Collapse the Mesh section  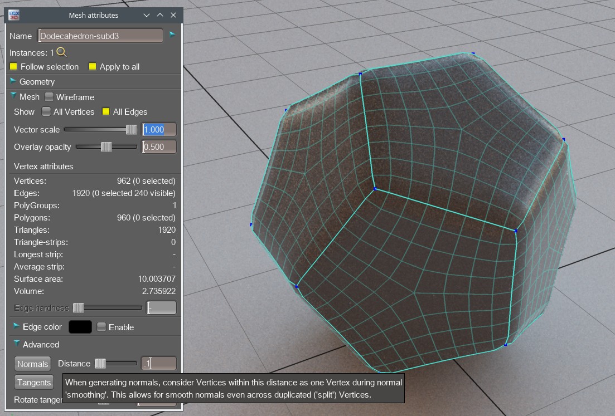point(13,96)
